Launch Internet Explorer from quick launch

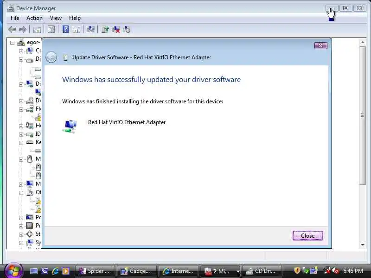[55, 271]
